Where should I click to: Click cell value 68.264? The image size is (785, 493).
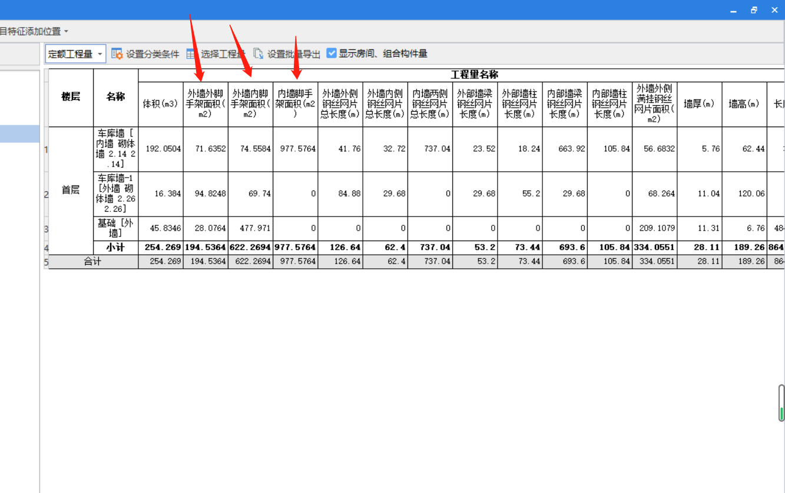click(x=661, y=194)
